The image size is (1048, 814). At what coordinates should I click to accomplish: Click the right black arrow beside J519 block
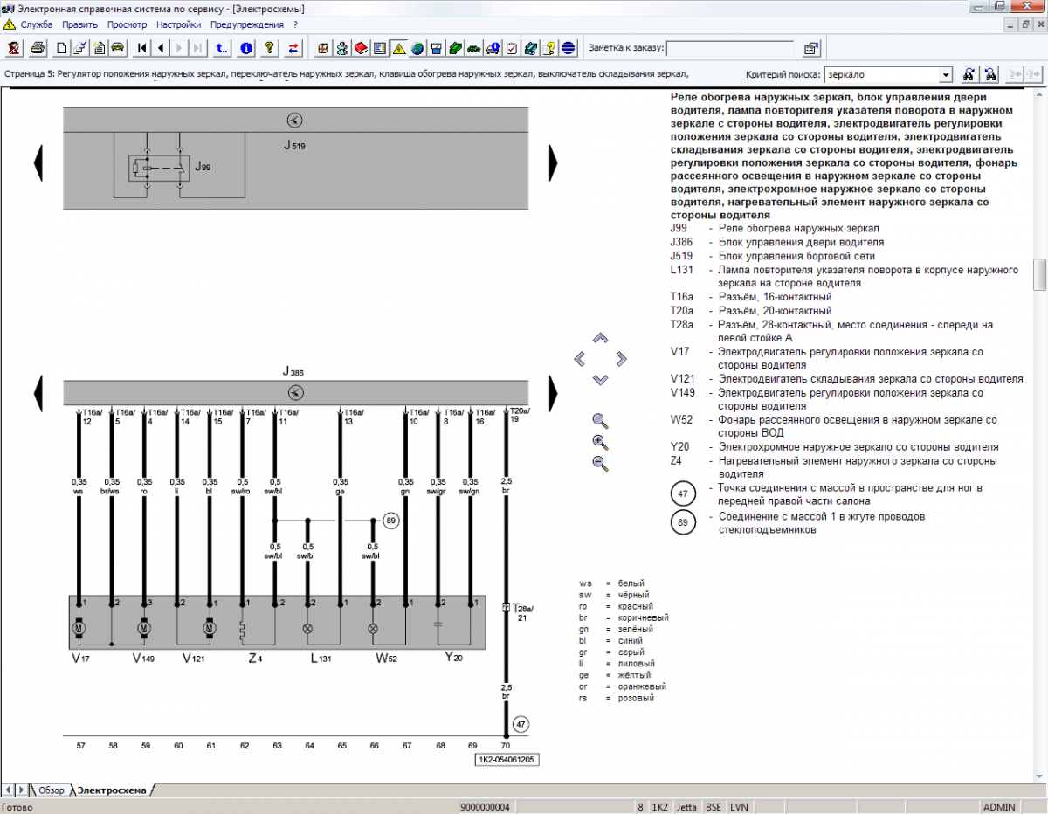point(553,162)
